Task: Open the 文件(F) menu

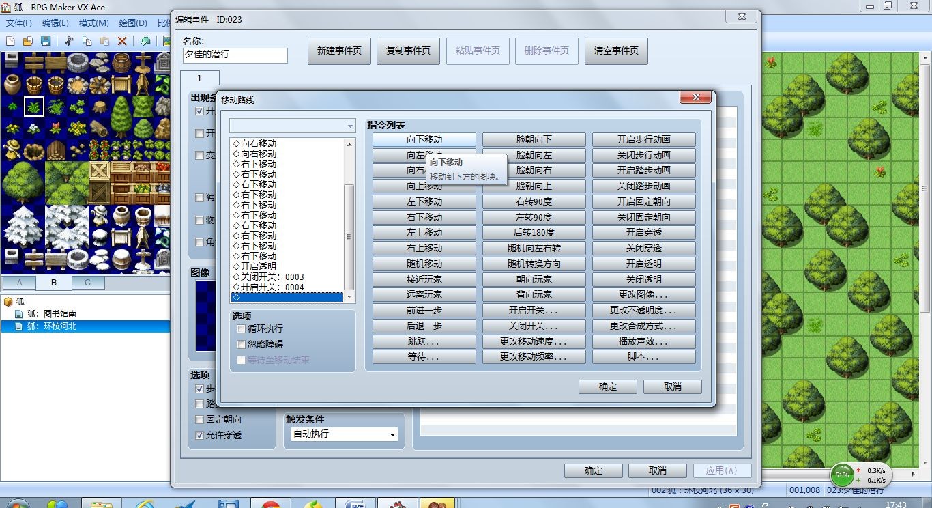Action: (19, 23)
